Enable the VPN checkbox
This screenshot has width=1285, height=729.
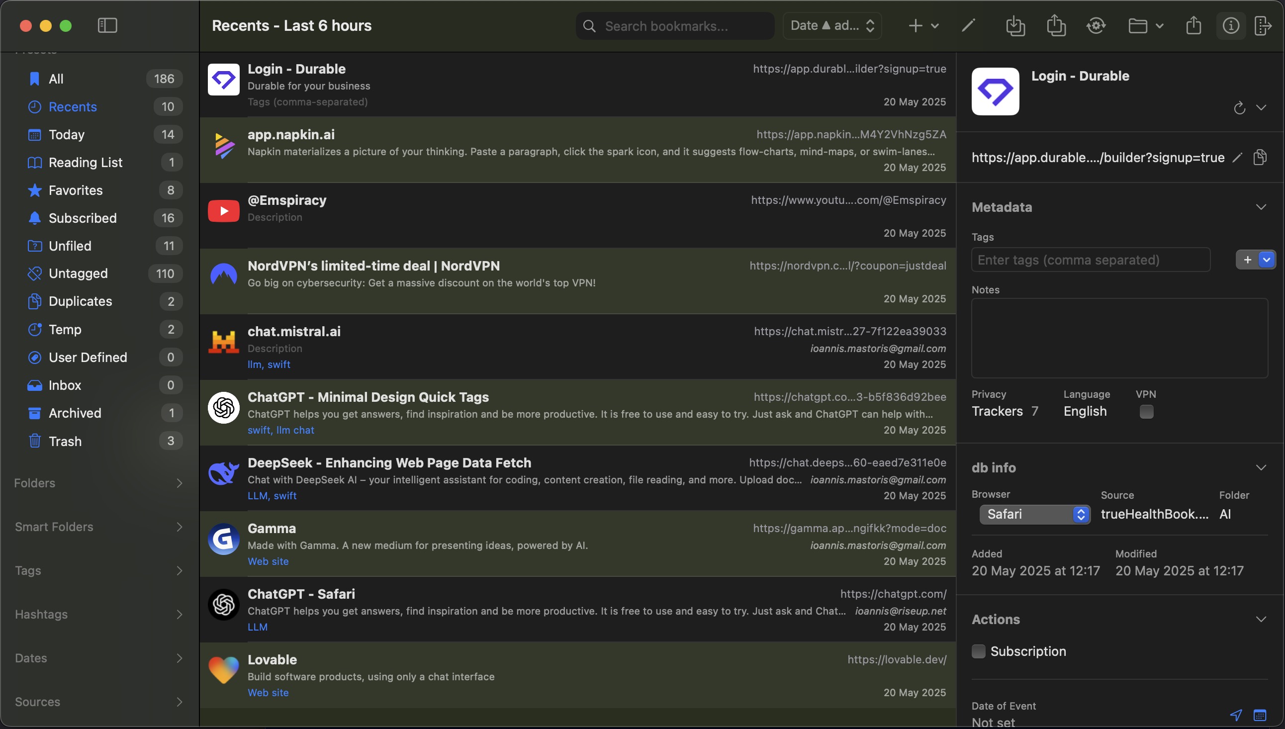pos(1146,412)
